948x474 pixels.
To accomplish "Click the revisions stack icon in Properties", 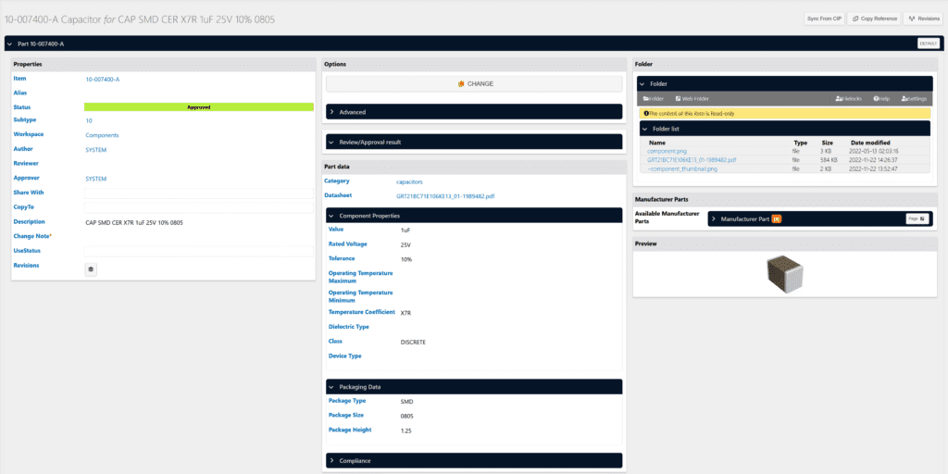I will point(91,269).
